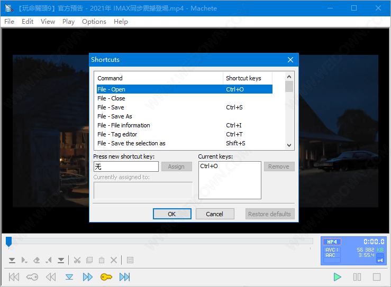Click the Pause button
Image resolution: width=391 pixels, height=287 pixels.
(357, 277)
